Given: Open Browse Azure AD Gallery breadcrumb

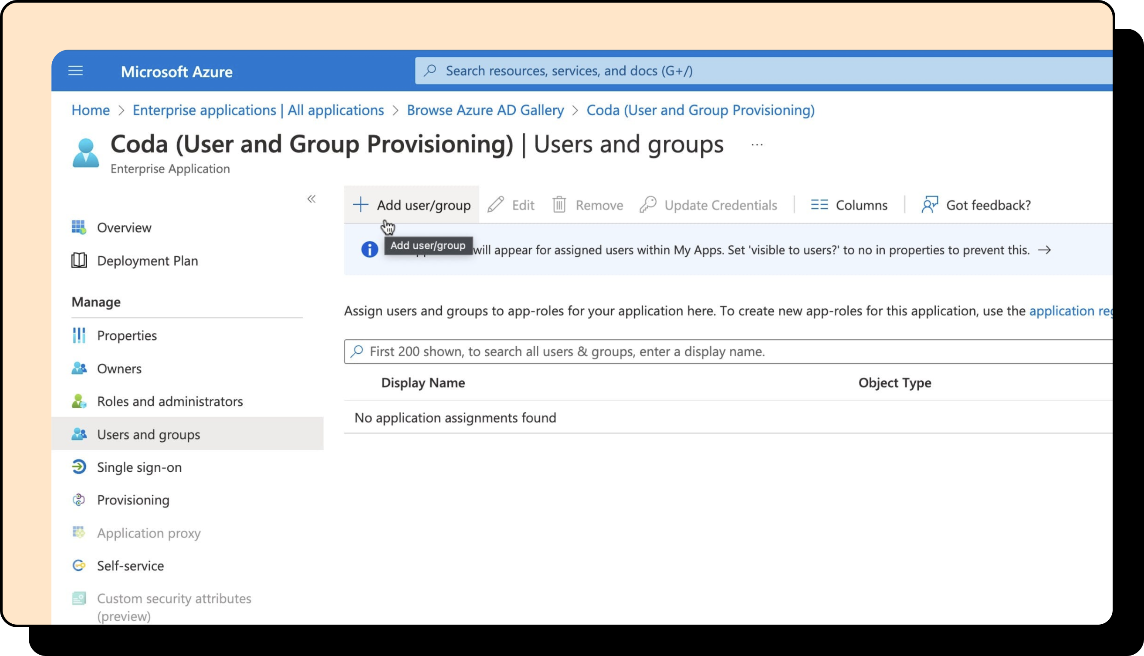Looking at the screenshot, I should coord(485,110).
